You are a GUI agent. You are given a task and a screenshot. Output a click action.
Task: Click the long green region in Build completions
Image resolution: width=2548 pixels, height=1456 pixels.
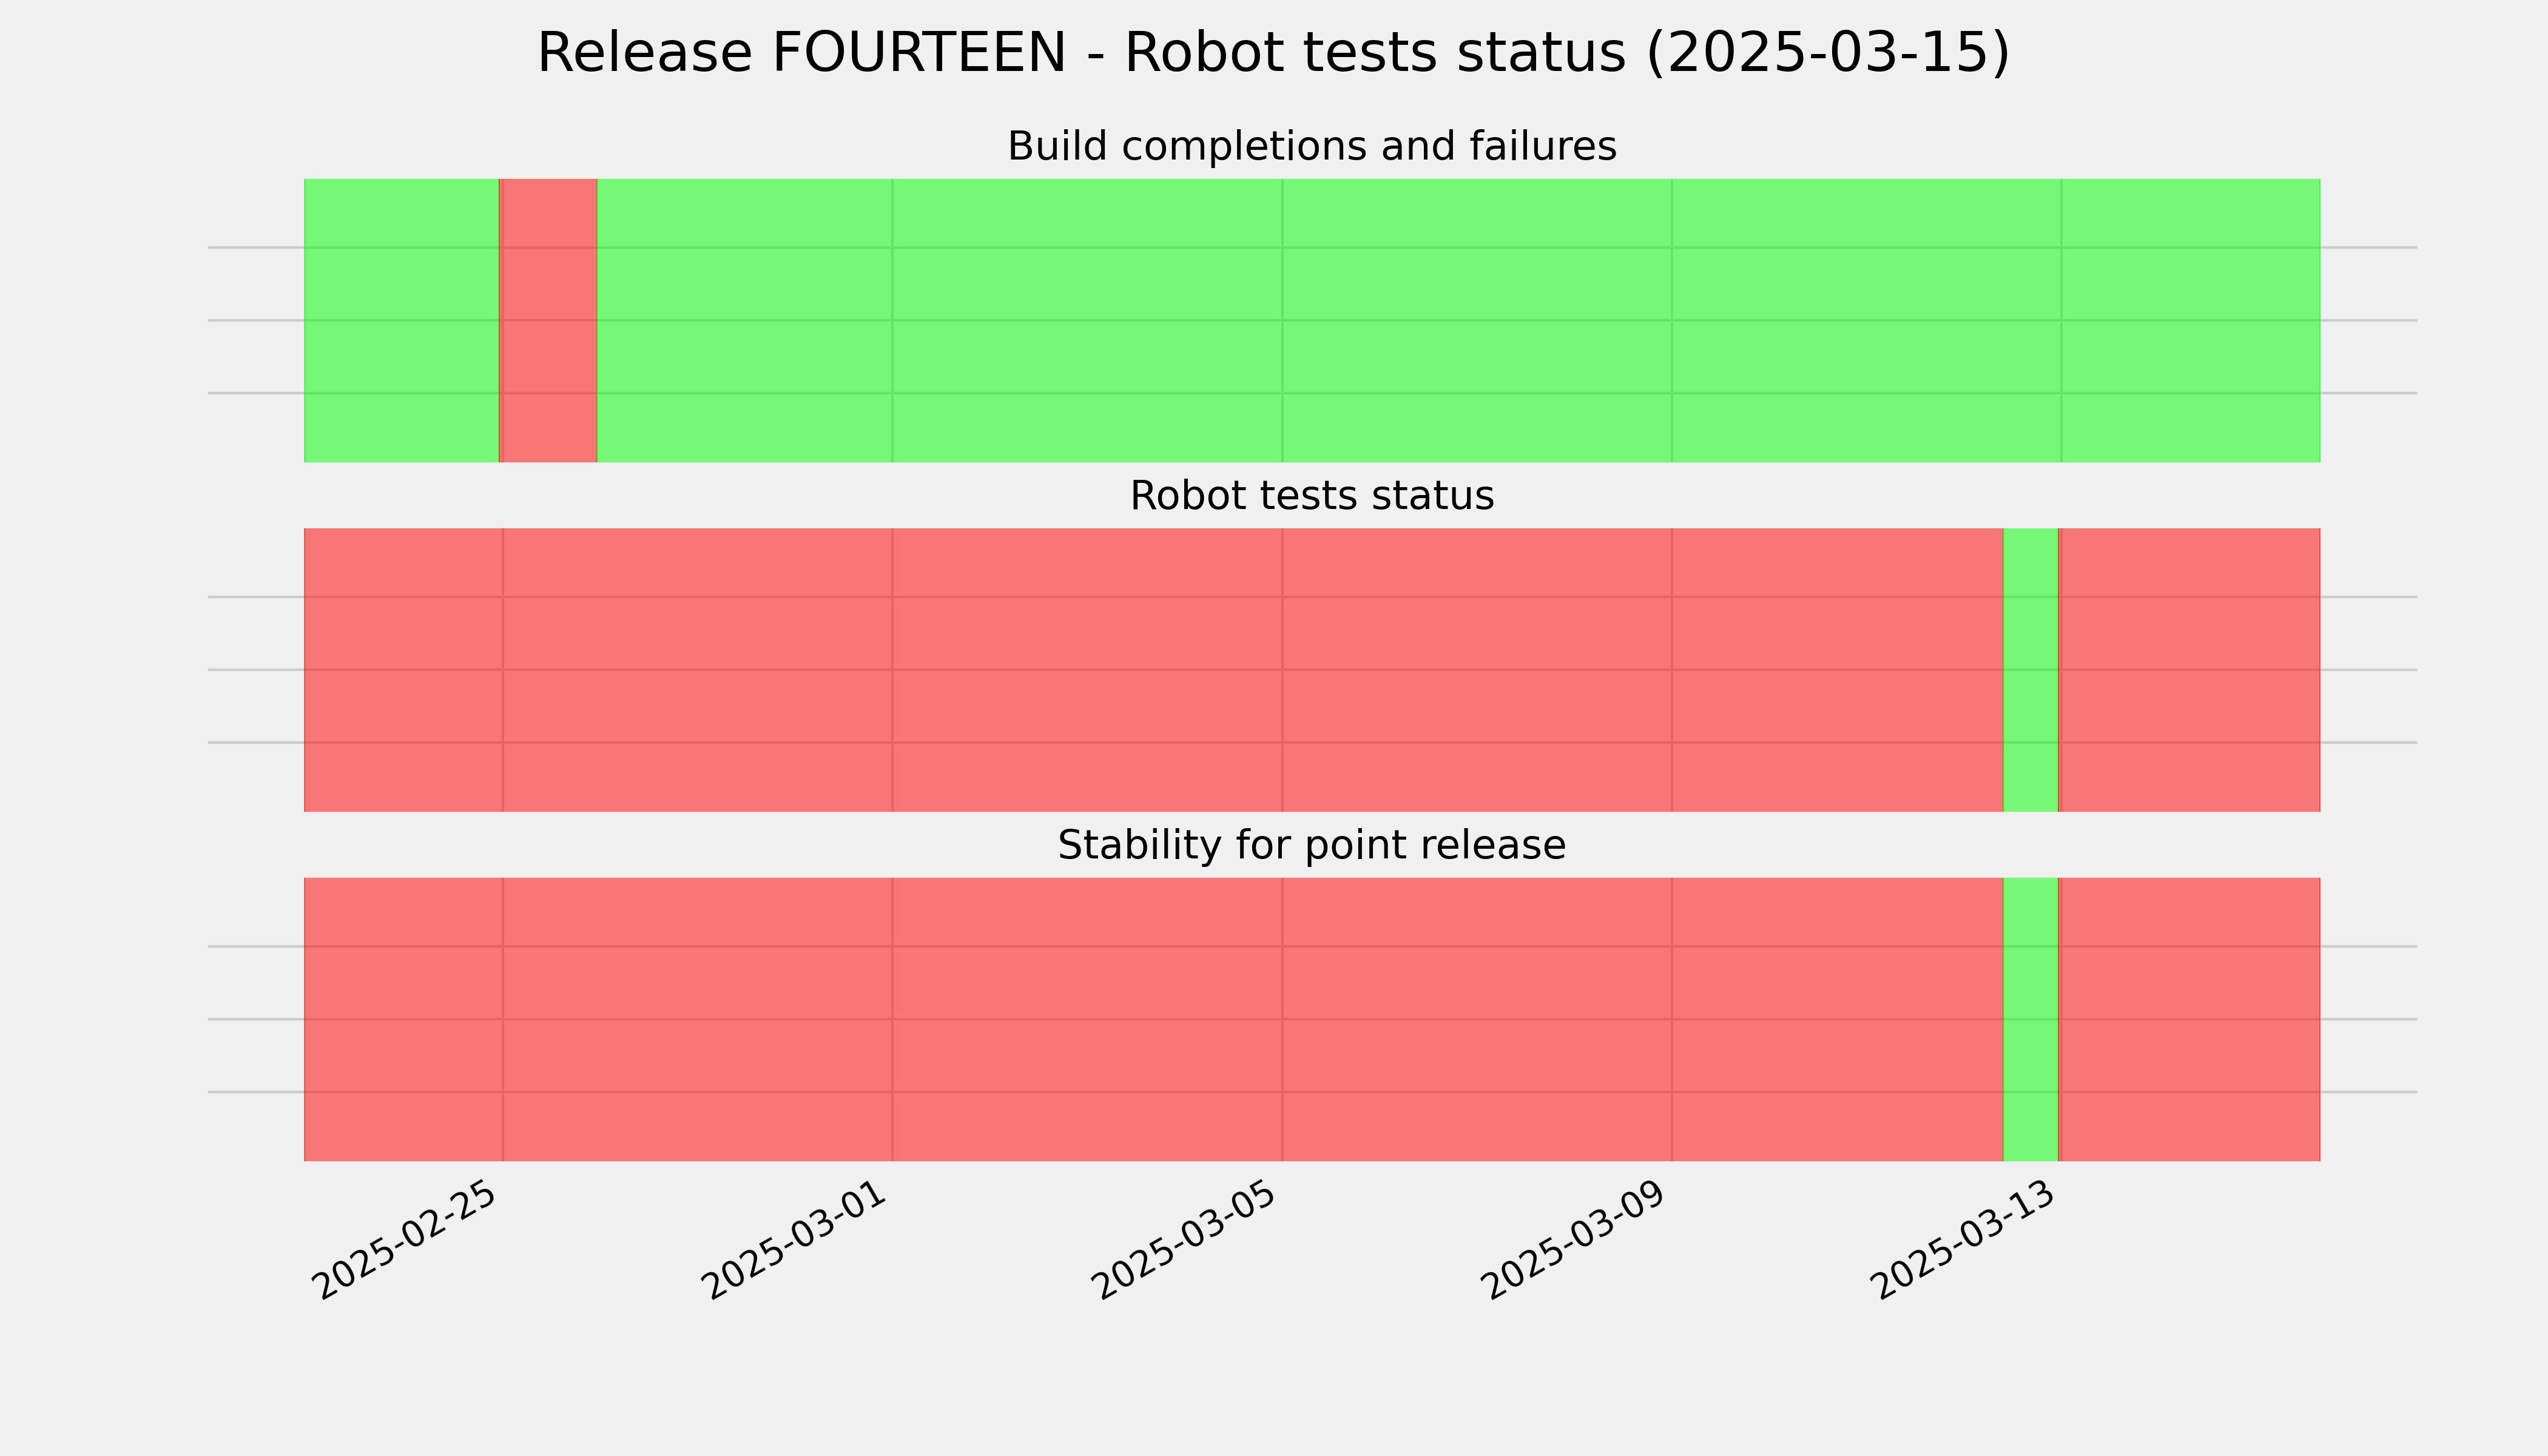tap(1458, 320)
